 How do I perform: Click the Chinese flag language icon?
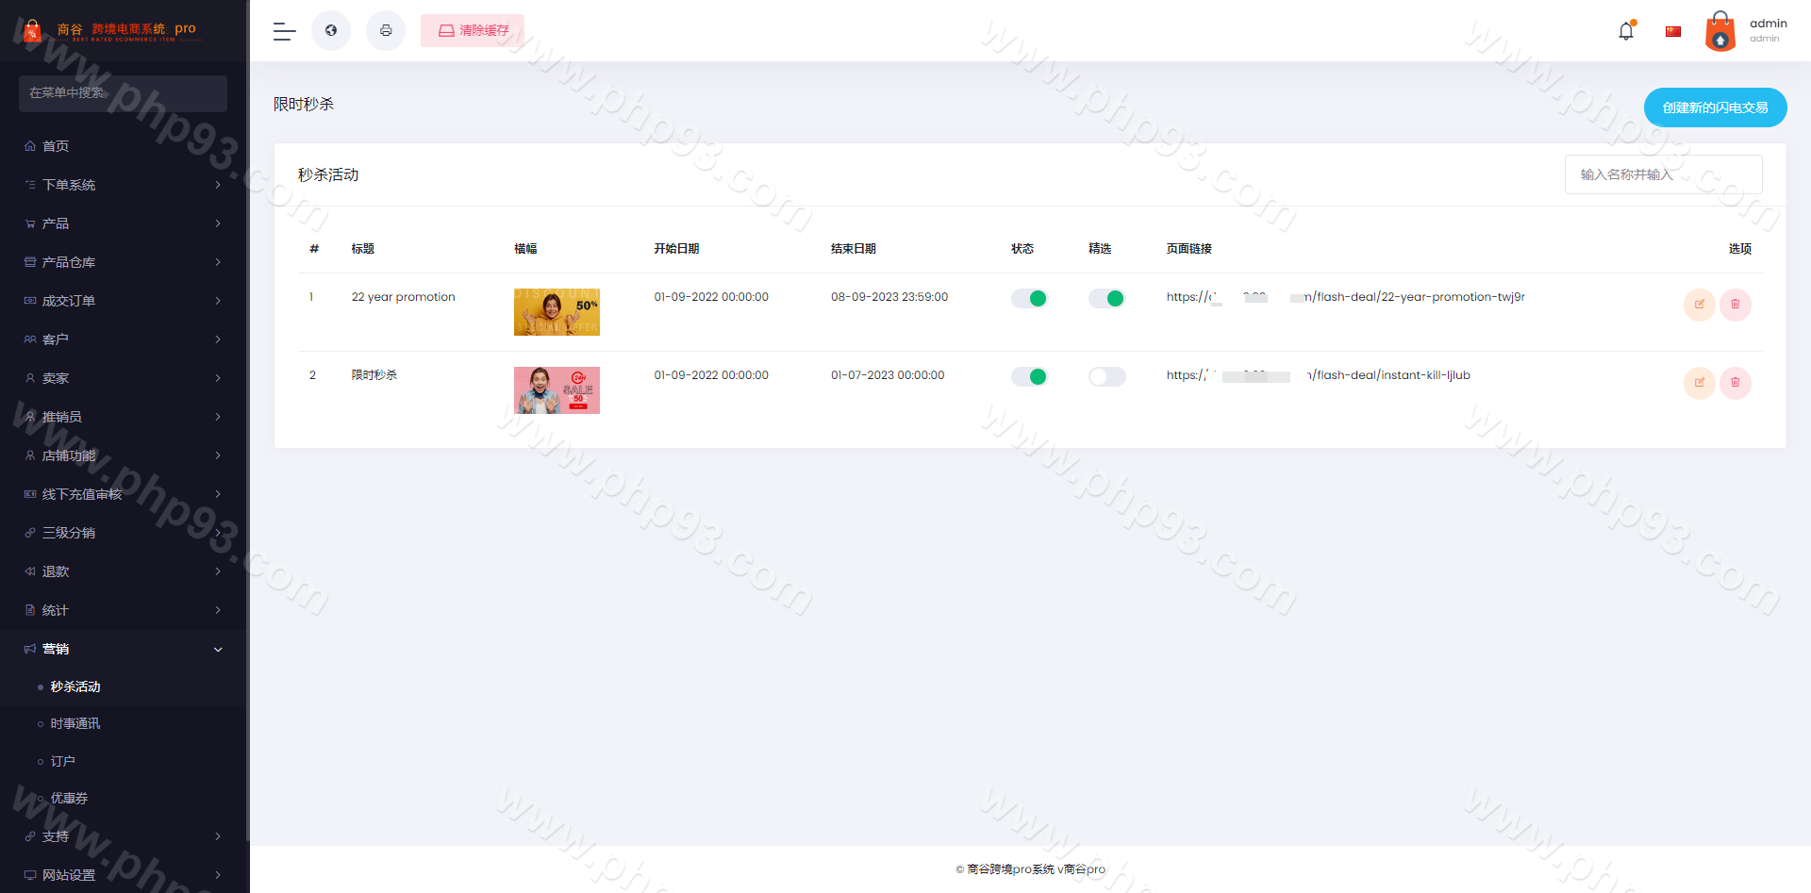click(1673, 31)
